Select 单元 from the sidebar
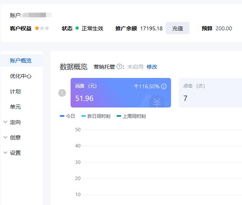This screenshot has width=242, height=205. 15,107
